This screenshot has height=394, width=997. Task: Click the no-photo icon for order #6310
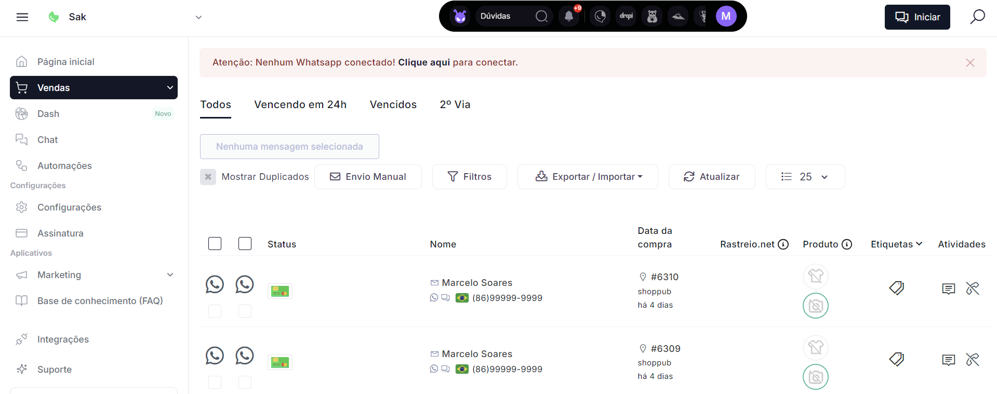[x=816, y=306]
